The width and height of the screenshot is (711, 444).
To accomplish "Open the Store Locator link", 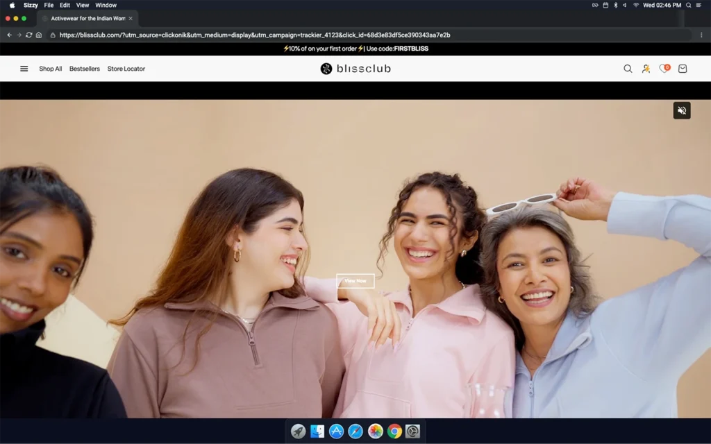I will [x=126, y=69].
